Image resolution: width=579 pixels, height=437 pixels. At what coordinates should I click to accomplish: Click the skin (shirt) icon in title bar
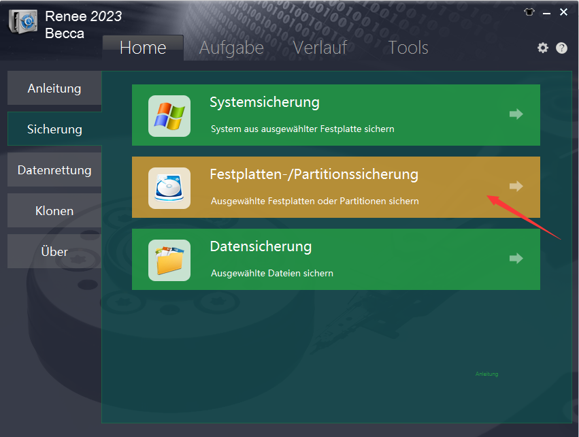pyautogui.click(x=529, y=12)
